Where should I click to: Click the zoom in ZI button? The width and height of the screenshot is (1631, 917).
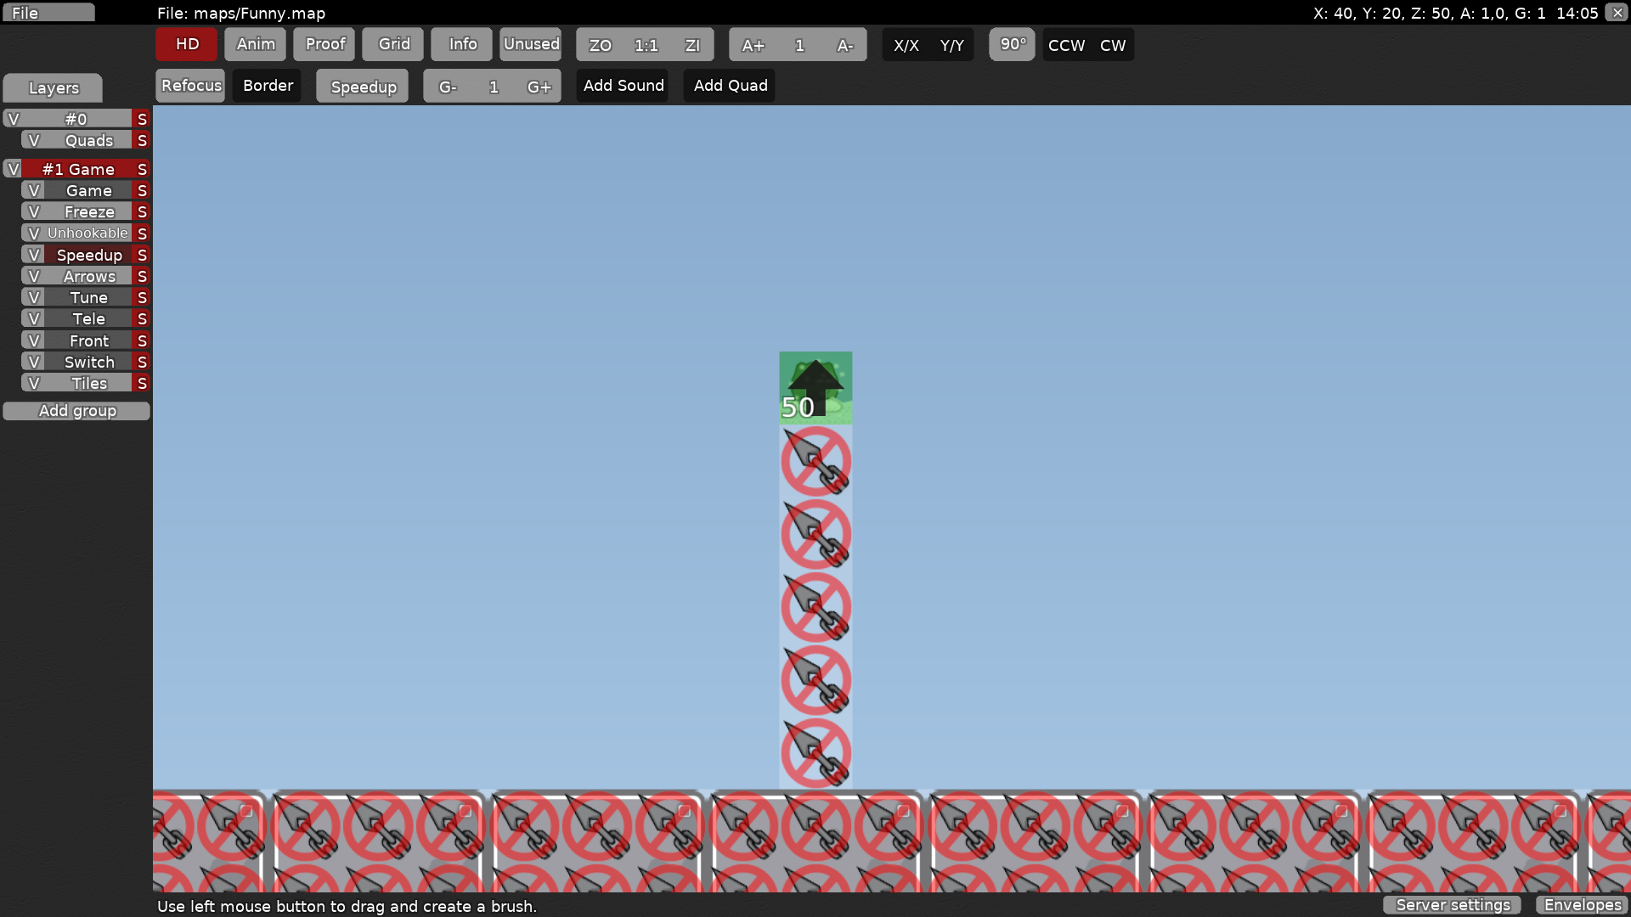tap(692, 45)
